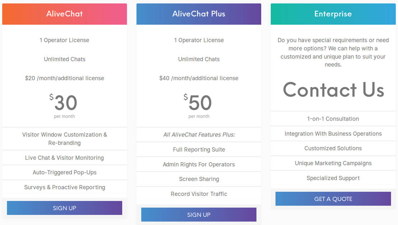This screenshot has height=225, width=398.
Task: Select the AliveChat Plus plan header
Action: 199,14
